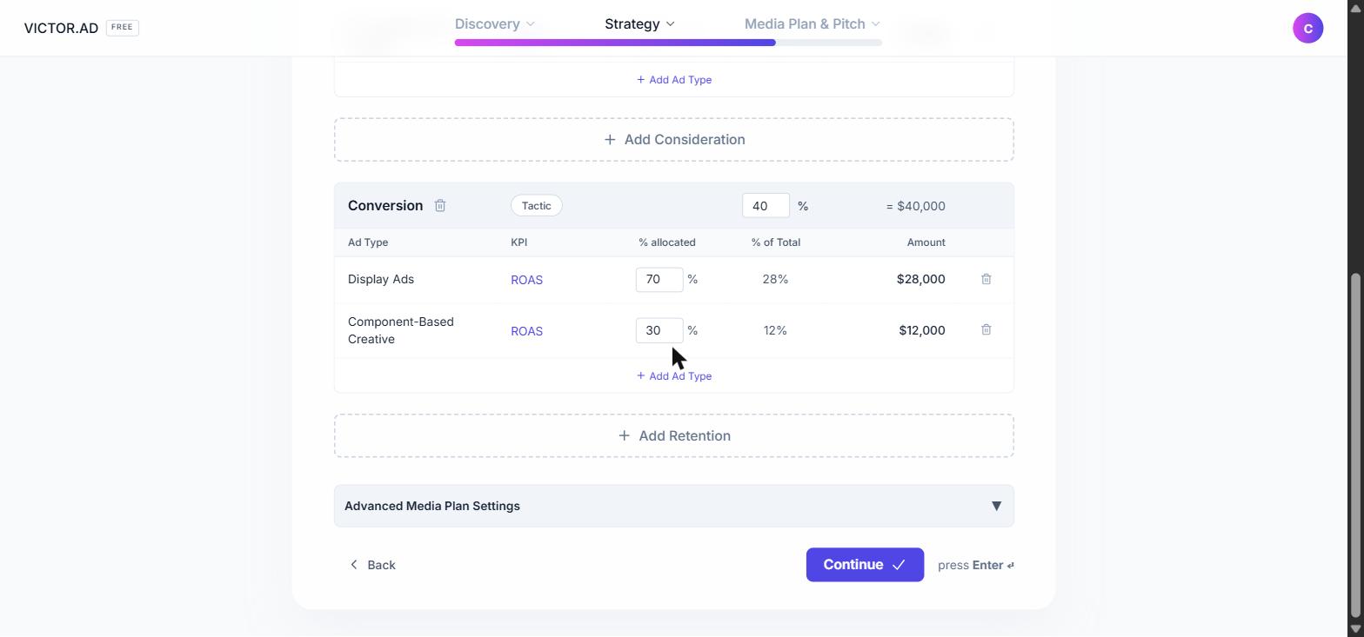The image size is (1364, 637).
Task: Add a Retention stage
Action: [x=674, y=436]
